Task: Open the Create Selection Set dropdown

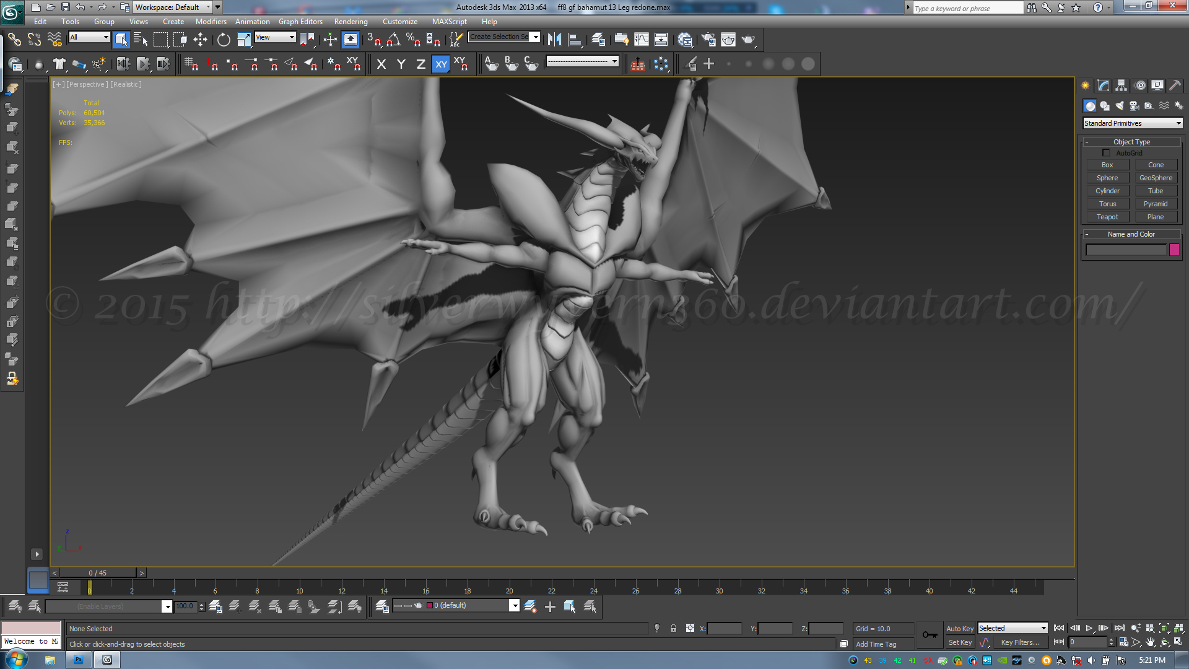Action: click(x=536, y=37)
